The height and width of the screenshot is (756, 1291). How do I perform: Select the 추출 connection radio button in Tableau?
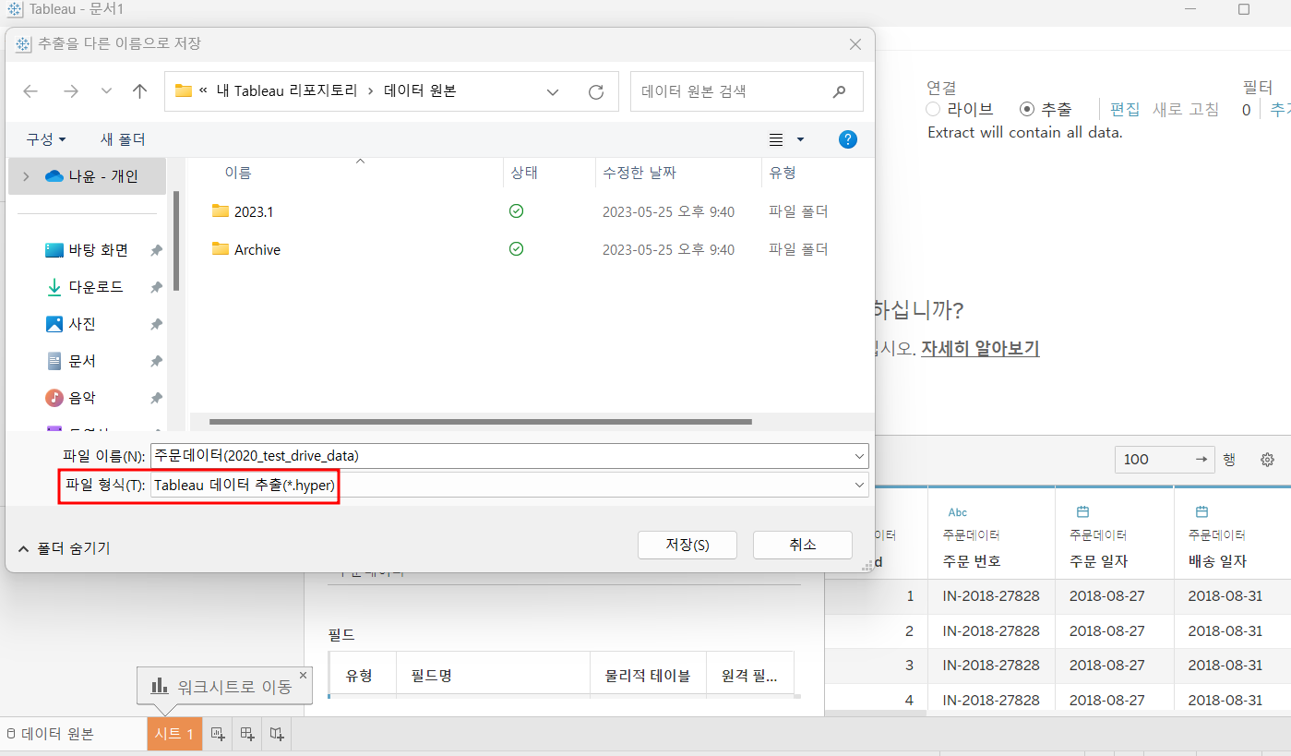pos(1027,109)
